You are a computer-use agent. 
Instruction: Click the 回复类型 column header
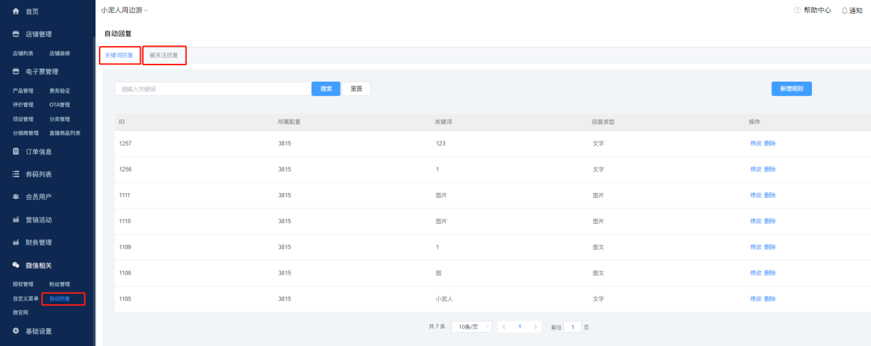[x=603, y=122]
